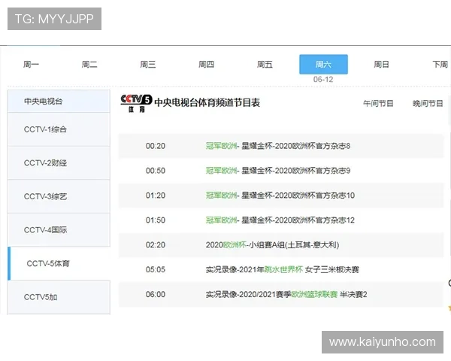Click the 星耀金杯-2020欧洲杯官方杂志12 program title

(298, 220)
